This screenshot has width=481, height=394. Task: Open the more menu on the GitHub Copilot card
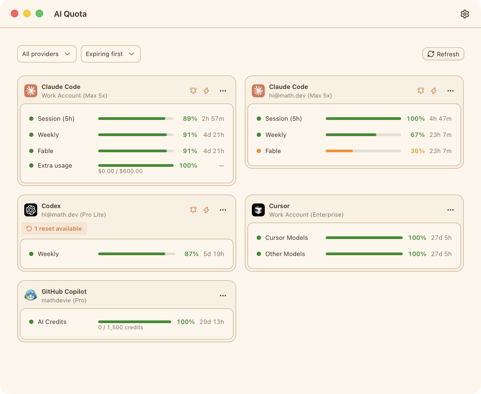pos(223,296)
